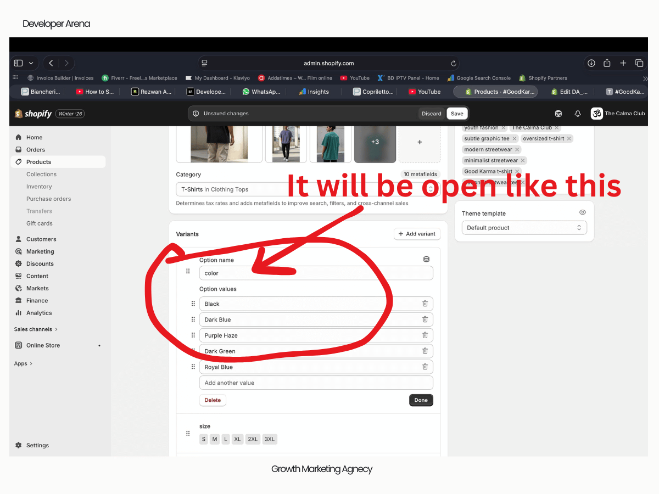
Task: Expand the Sales channels section
Action: (36, 329)
